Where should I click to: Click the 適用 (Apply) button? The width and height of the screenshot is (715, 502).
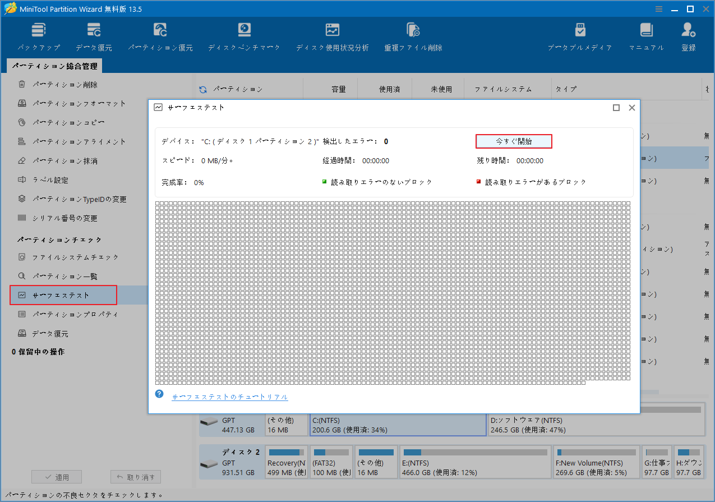coord(56,477)
